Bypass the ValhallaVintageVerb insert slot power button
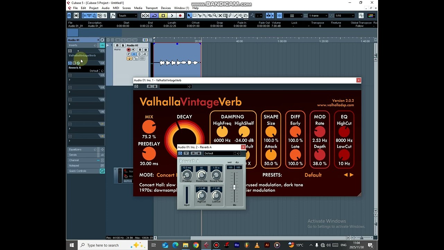The width and height of the screenshot is (444, 250). point(70,51)
